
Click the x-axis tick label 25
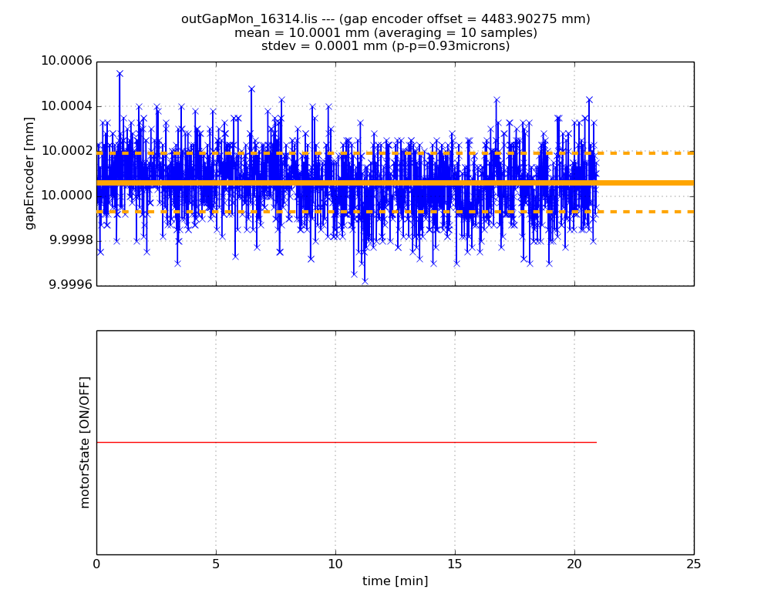(693, 564)
